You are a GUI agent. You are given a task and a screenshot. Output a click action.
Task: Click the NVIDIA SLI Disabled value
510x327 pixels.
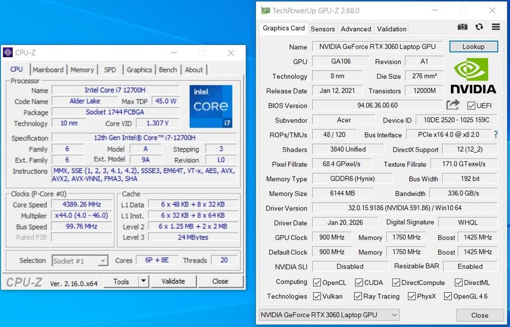point(350,266)
